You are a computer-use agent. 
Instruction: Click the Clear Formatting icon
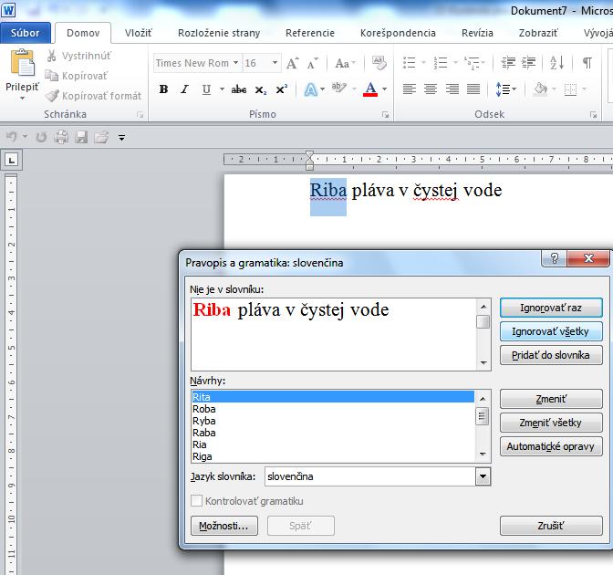[379, 63]
